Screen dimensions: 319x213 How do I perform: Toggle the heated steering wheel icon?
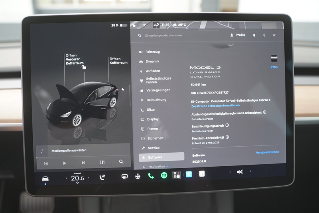point(138,176)
